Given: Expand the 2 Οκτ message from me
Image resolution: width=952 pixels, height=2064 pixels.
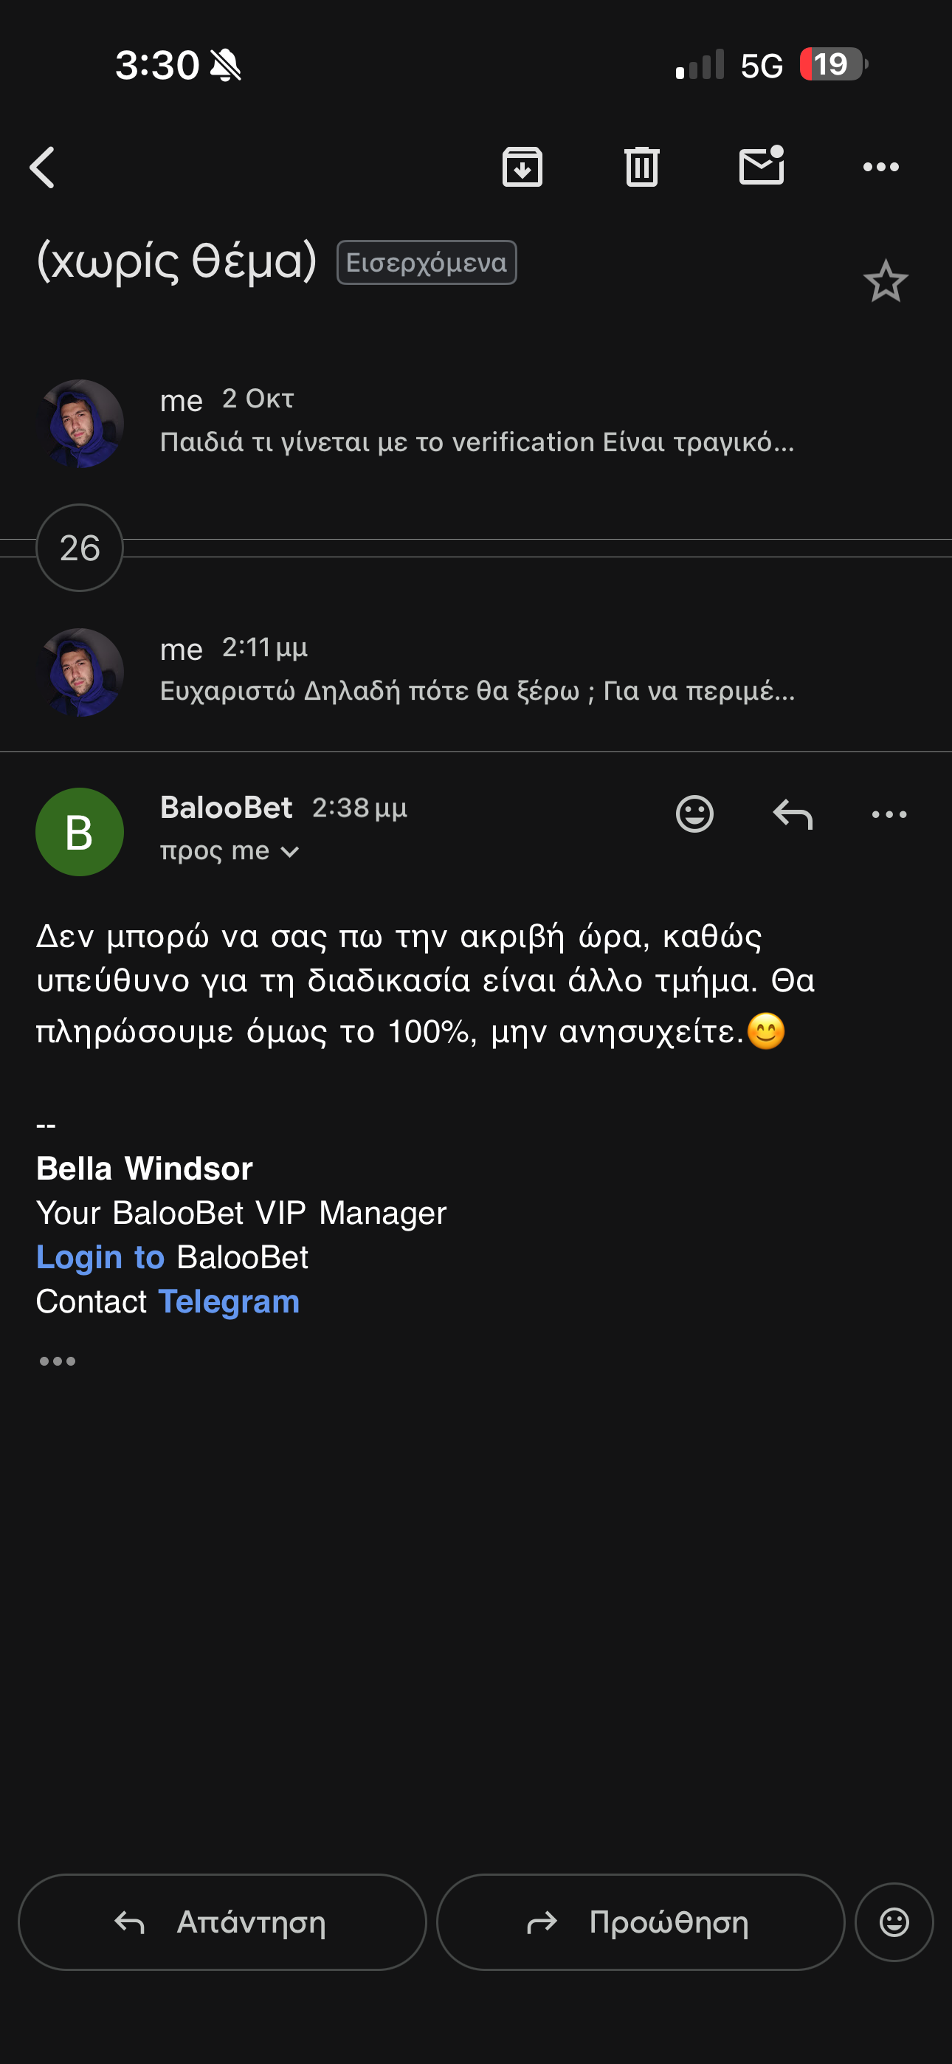Looking at the screenshot, I should 476,422.
